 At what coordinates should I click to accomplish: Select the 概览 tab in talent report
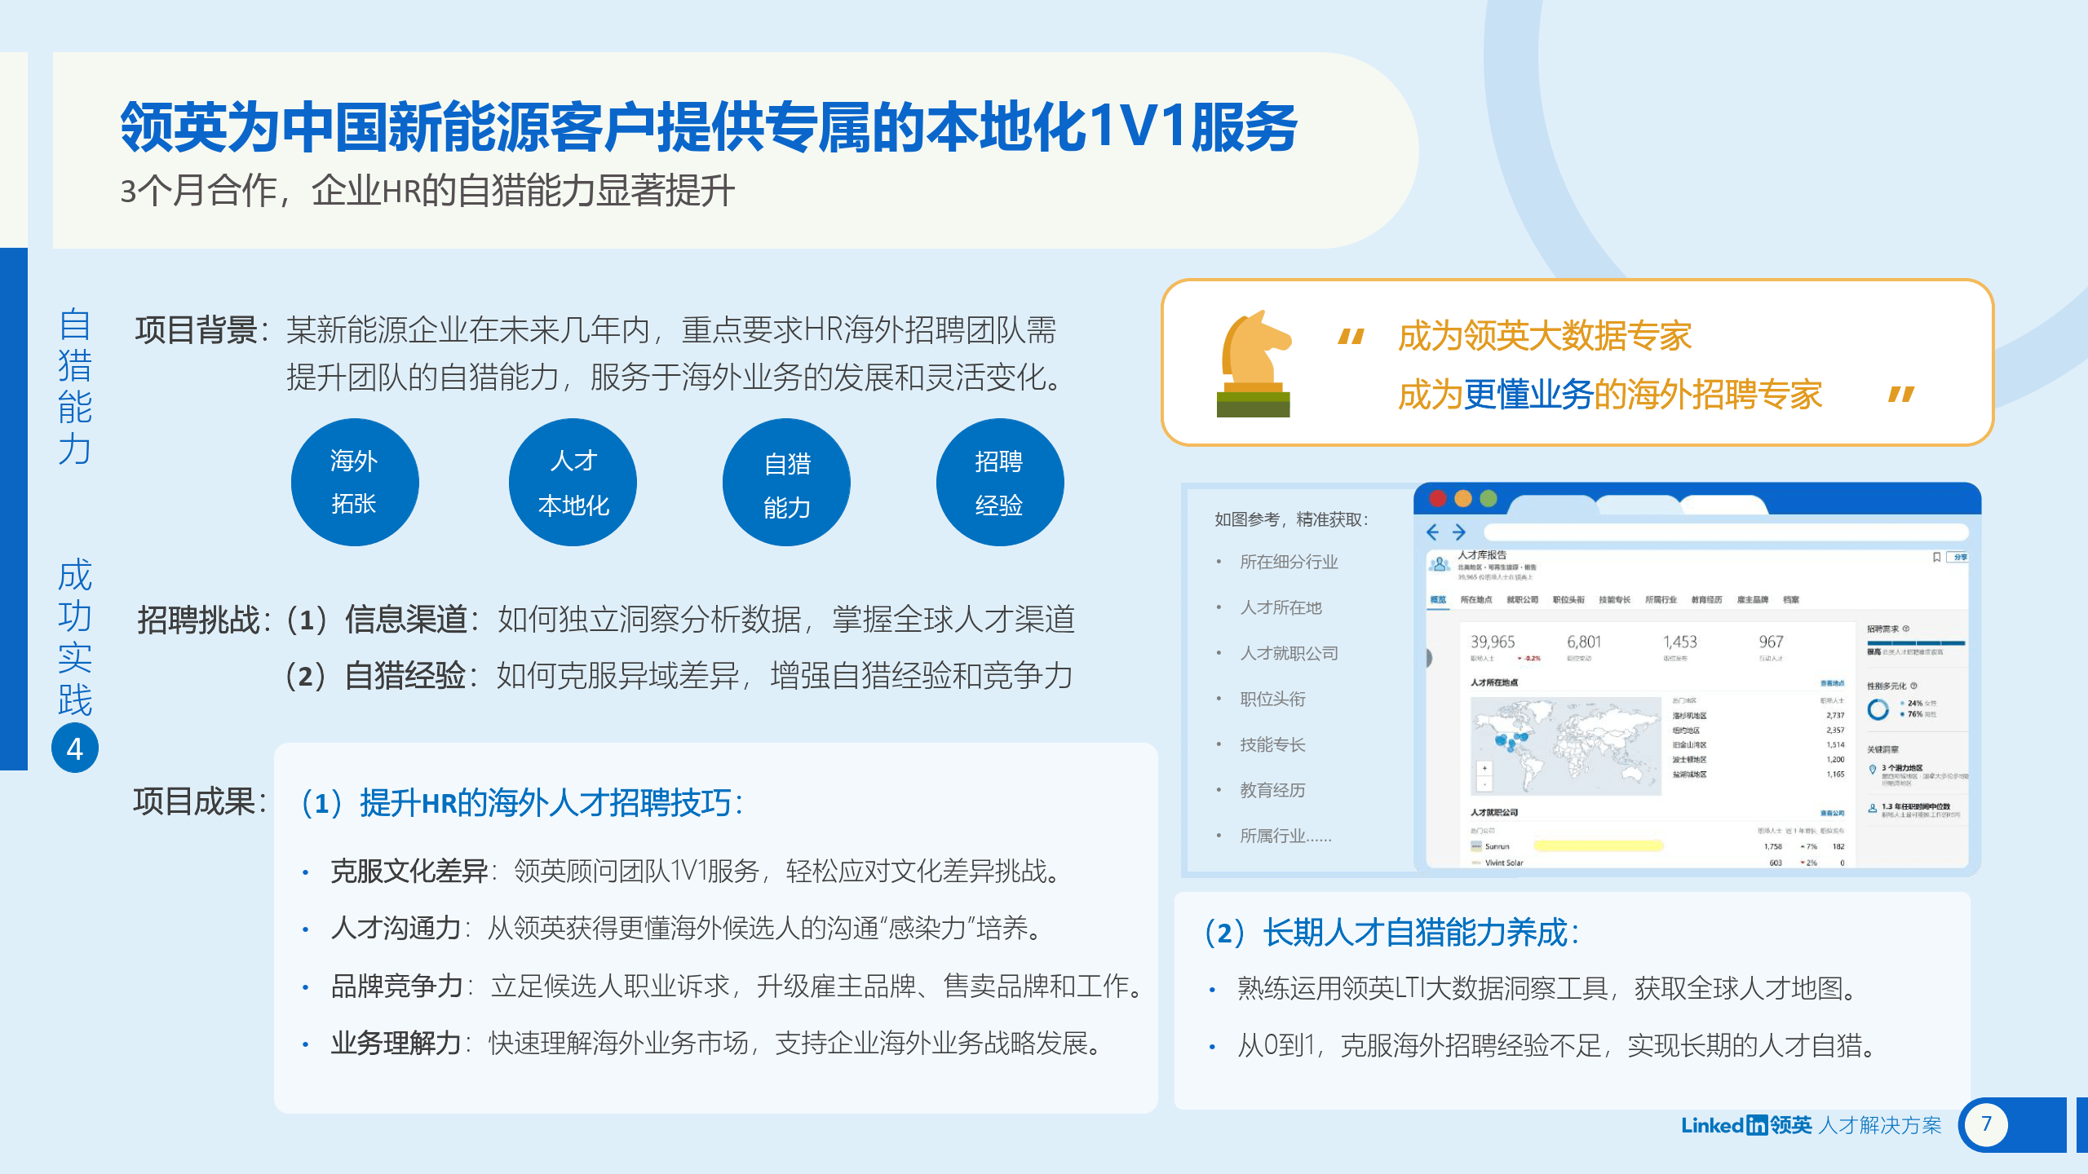pos(1438,599)
